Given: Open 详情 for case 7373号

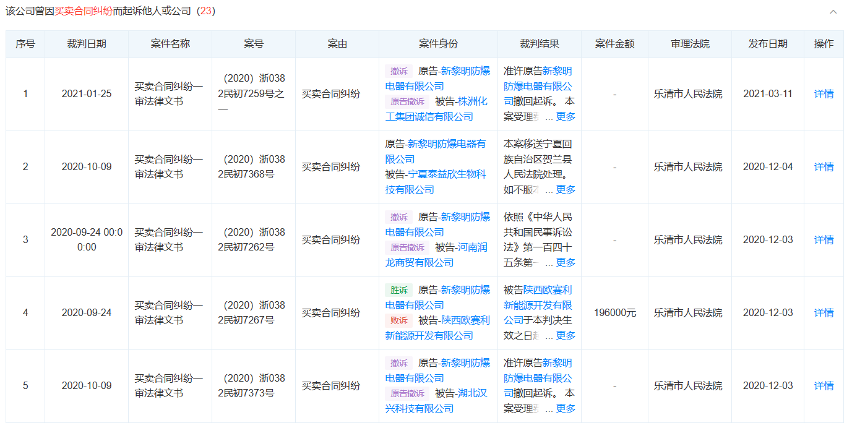Looking at the screenshot, I should click(824, 386).
